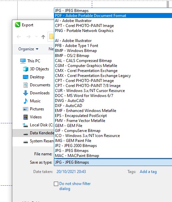
Task: Click the Music note icon
Action: pos(26,101)
